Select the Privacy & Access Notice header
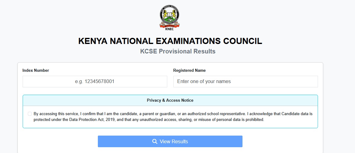This screenshot has width=355, height=153. 170,100
